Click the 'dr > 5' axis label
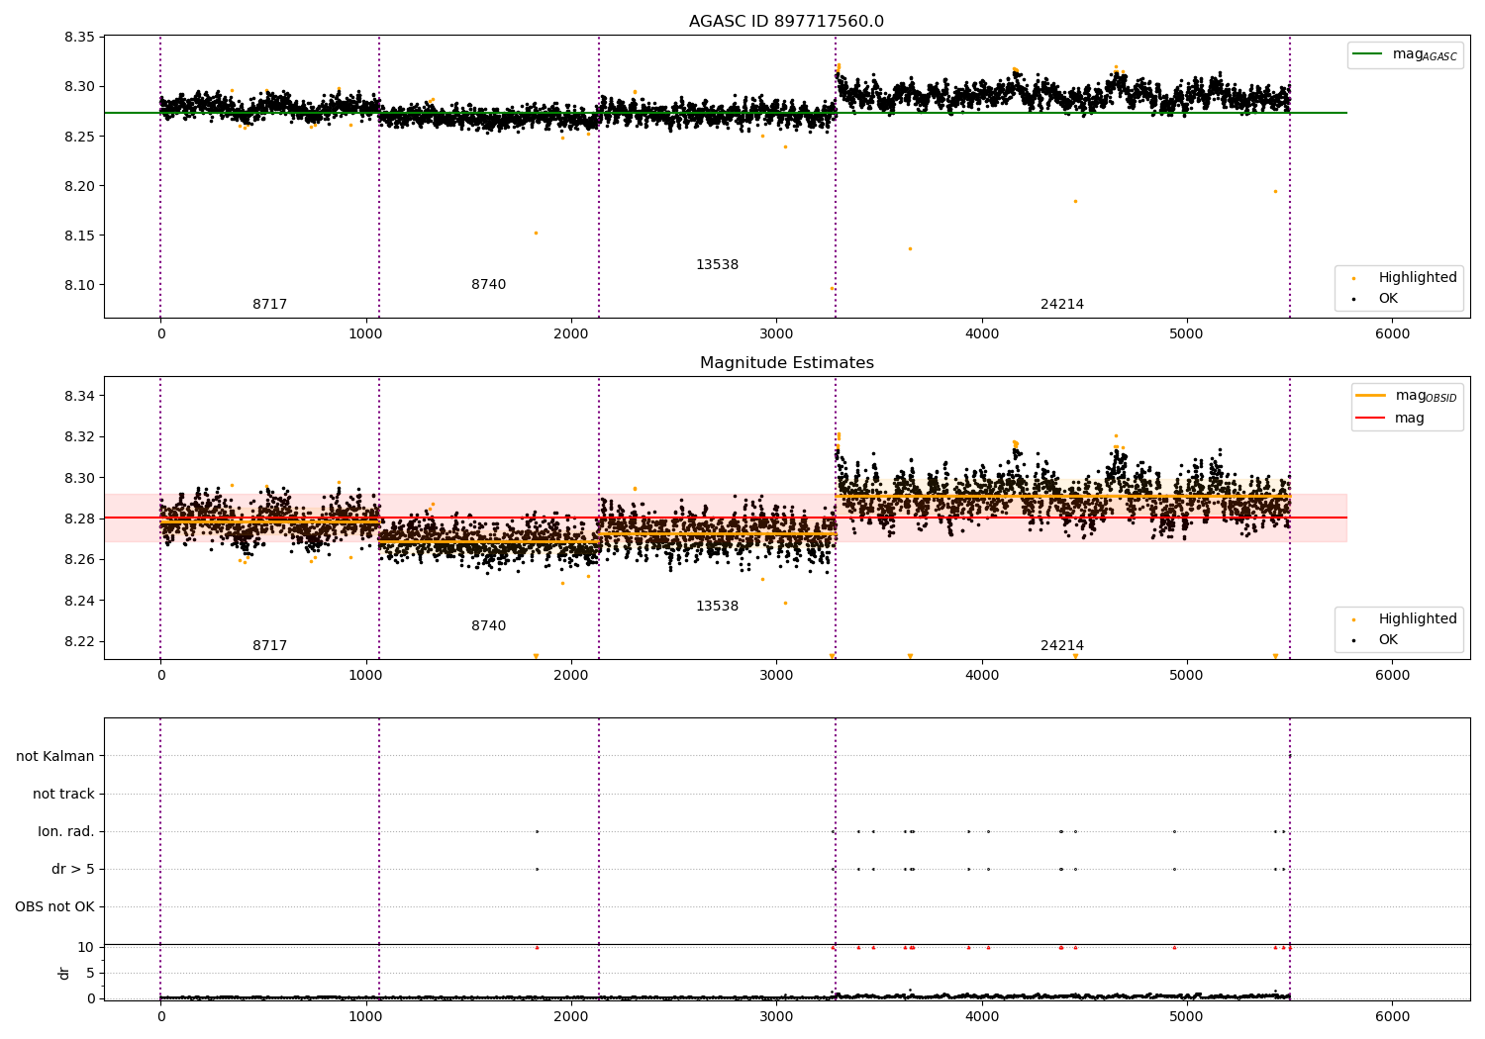This screenshot has height=1039, width=1485. pyautogui.click(x=73, y=869)
